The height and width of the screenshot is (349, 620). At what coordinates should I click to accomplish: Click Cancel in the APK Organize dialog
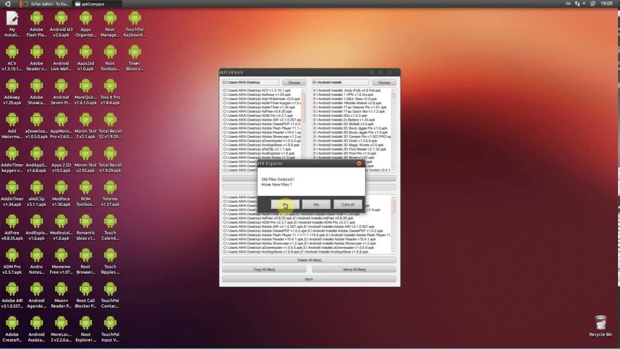coord(348,204)
